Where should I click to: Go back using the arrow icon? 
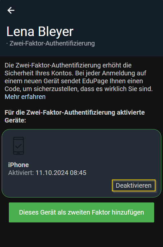11,10
